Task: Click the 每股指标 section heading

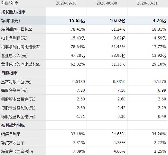Action: (9, 73)
